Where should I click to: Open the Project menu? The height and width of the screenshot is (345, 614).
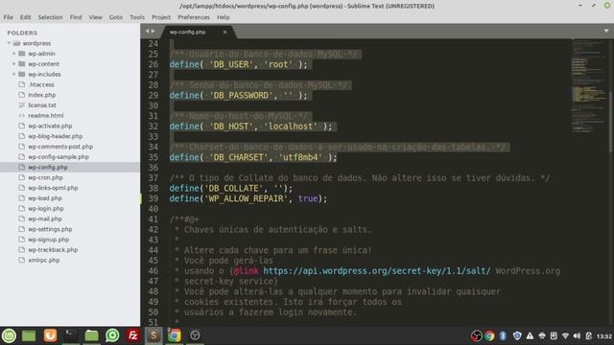161,17
